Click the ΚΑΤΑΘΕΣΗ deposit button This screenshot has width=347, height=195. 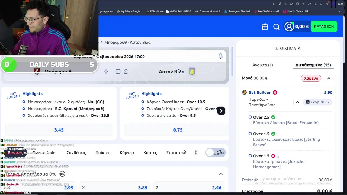[x=324, y=27]
